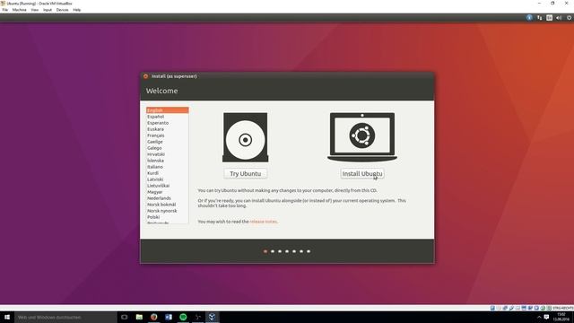Select Polski in the language list
This screenshot has width=574, height=323.
pyautogui.click(x=168, y=217)
